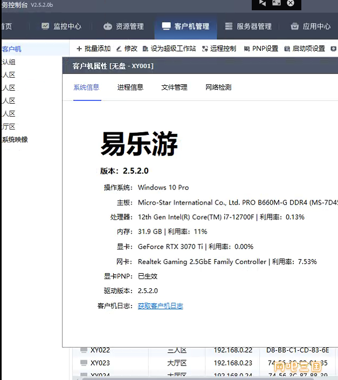Click the PNP设置 toolbar icon
338x380 pixels.
coord(247,49)
